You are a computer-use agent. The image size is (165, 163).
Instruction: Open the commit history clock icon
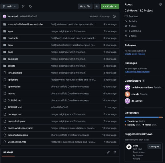(x=114, y=16)
